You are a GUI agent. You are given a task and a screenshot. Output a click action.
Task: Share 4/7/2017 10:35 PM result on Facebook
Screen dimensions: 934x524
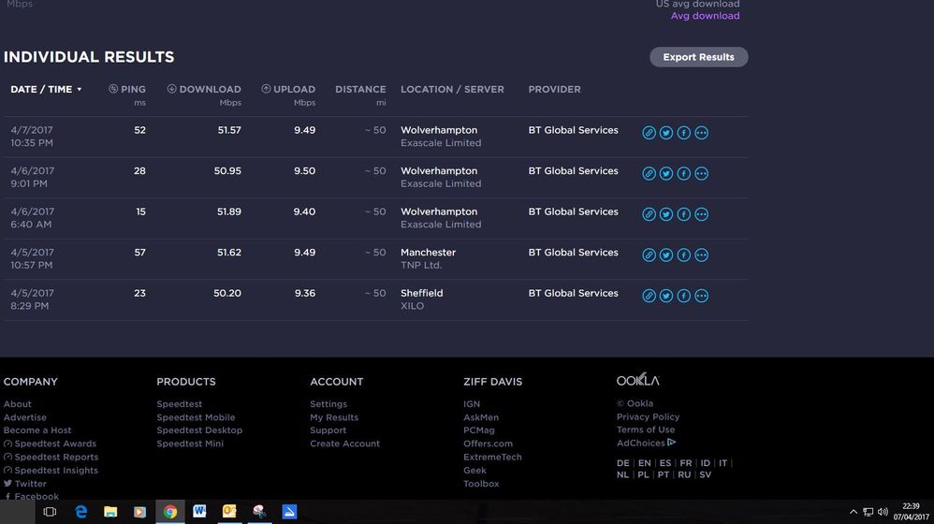684,133
